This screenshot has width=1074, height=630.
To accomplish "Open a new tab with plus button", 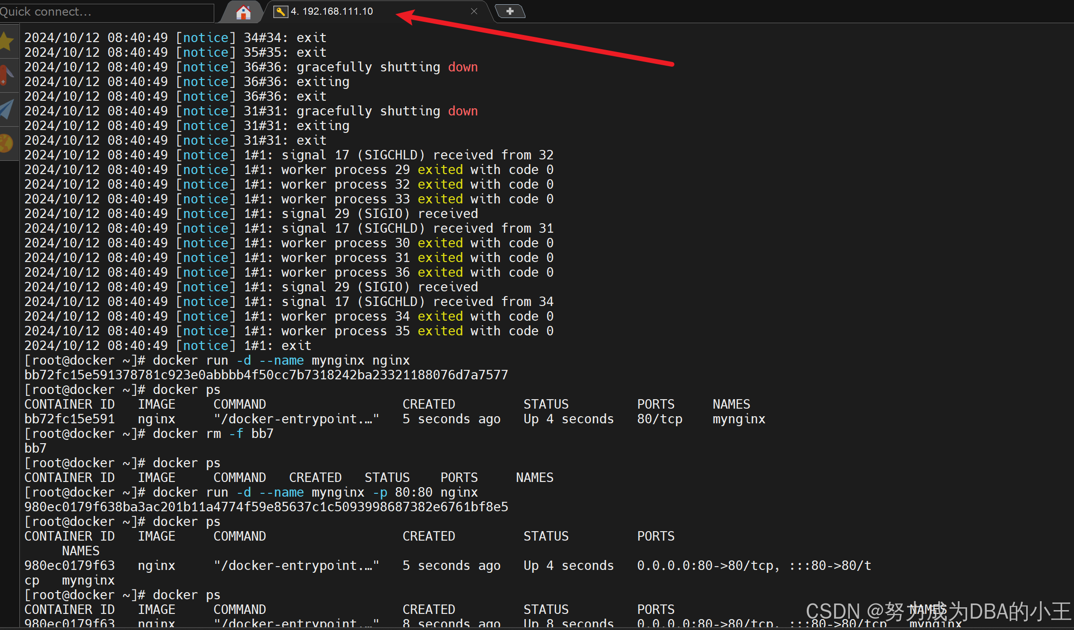I will (509, 11).
